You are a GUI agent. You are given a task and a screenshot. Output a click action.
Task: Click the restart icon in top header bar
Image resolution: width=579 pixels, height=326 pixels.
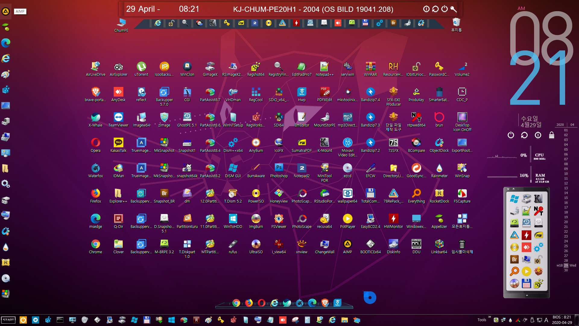click(x=435, y=9)
